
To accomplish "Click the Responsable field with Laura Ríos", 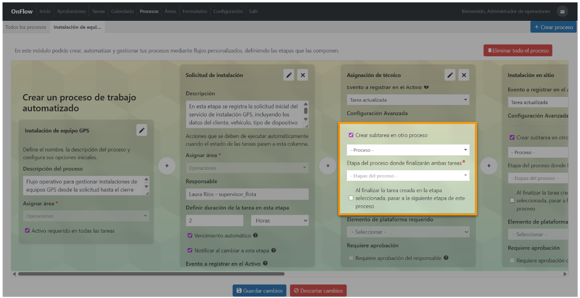I will coord(247,194).
